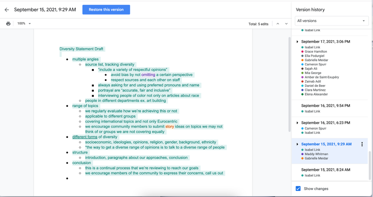Click people in different departments ex. art building

click(126, 101)
